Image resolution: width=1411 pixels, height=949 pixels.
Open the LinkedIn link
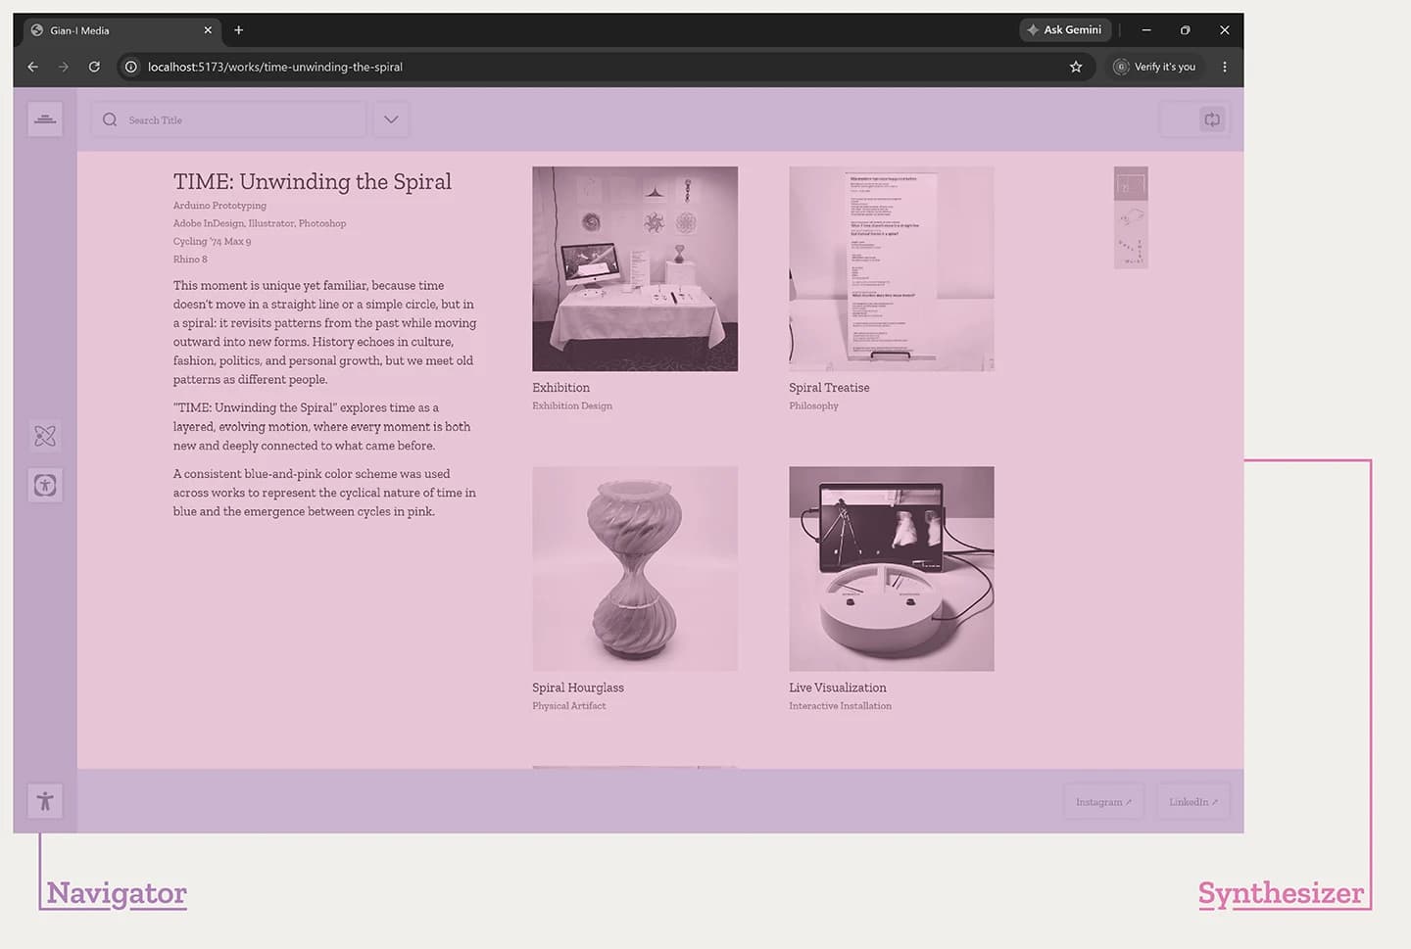[1193, 802]
